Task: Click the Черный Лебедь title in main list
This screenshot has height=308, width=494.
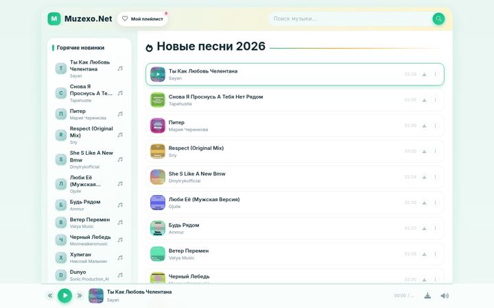Action: click(x=189, y=277)
